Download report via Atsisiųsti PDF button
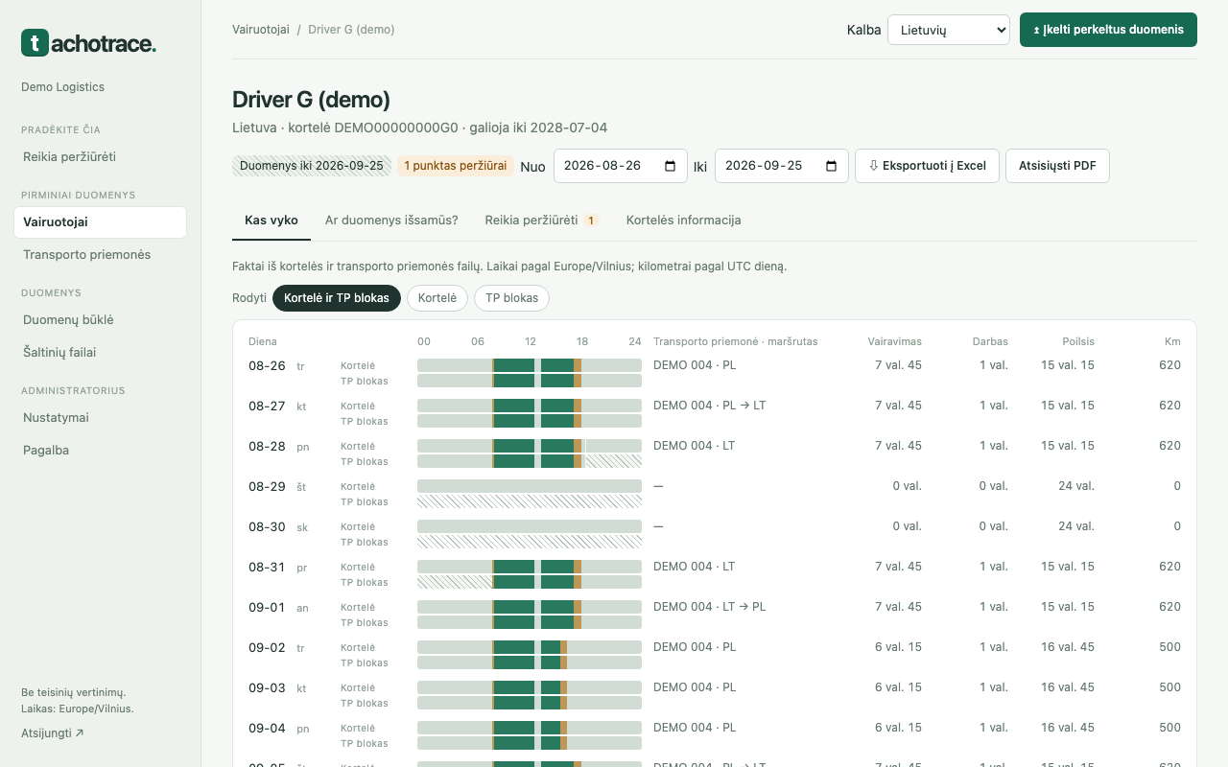1228x767 pixels. click(x=1057, y=166)
